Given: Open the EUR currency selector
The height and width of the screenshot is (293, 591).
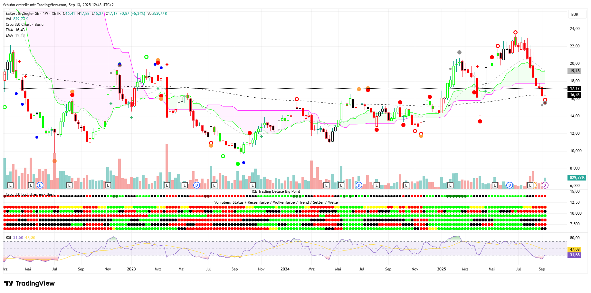Looking at the screenshot, I should pyautogui.click(x=575, y=15).
